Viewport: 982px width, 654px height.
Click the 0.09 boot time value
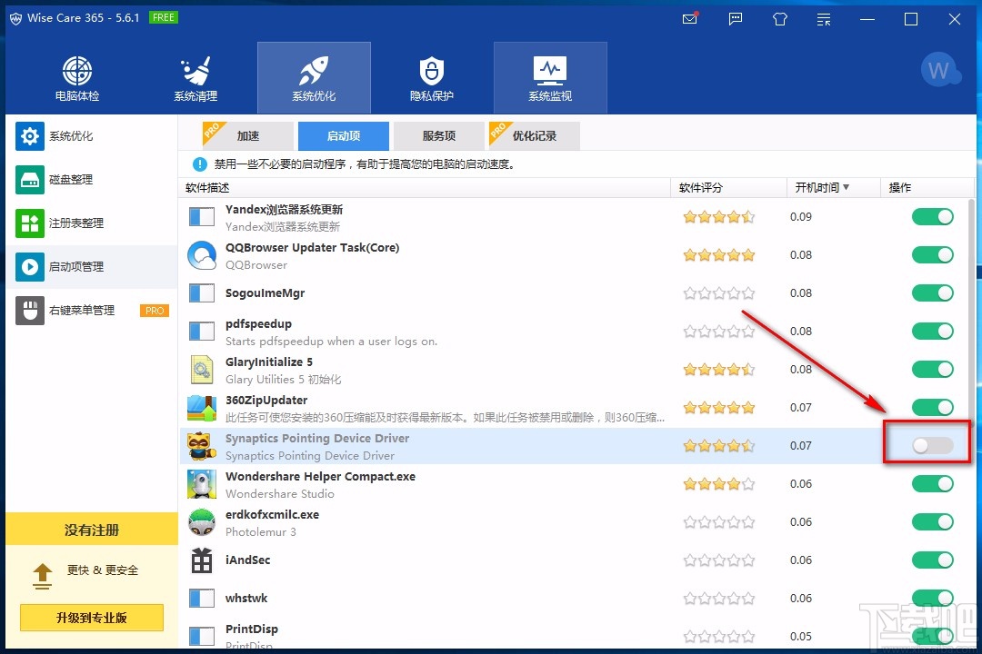point(801,217)
